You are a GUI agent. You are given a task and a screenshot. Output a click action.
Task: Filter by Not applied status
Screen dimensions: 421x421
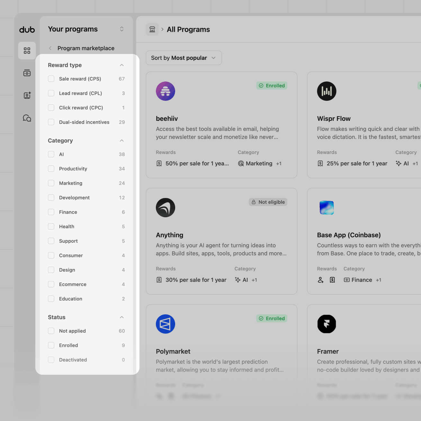click(x=51, y=331)
